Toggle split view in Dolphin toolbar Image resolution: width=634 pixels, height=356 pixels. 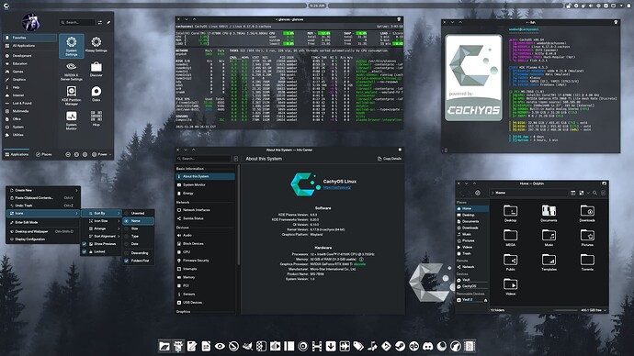tap(572, 193)
